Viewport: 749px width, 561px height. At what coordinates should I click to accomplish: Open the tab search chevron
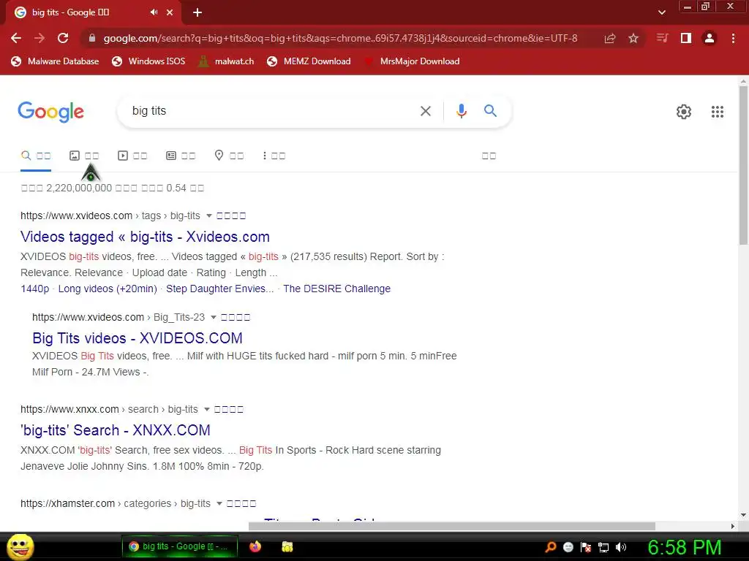[661, 12]
